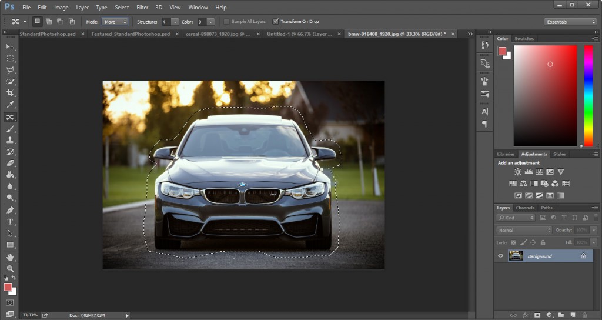Open the Paragraph panel icon
Viewport: 602px width, 320px height.
(485, 124)
